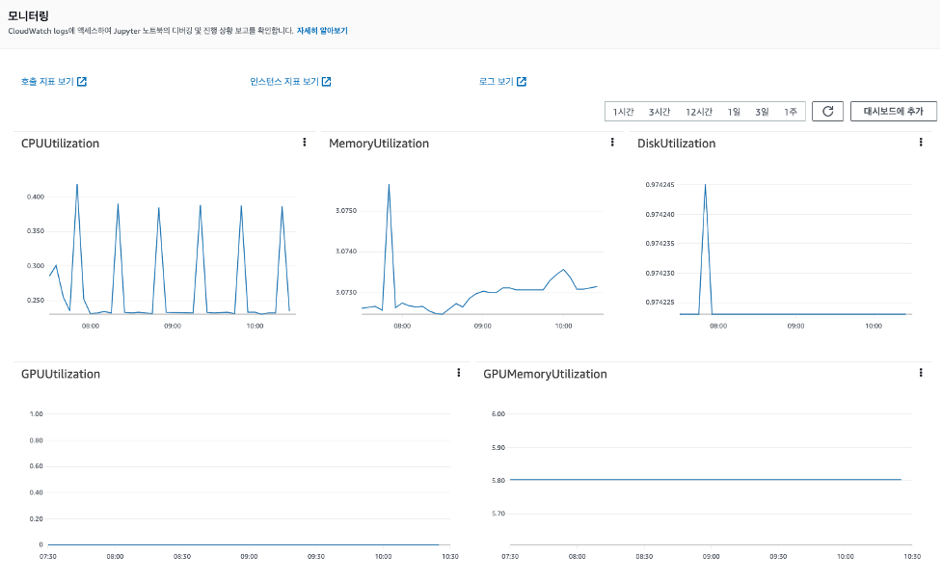
Task: Open the DiskUtilization chart options menu
Action: click(x=921, y=143)
